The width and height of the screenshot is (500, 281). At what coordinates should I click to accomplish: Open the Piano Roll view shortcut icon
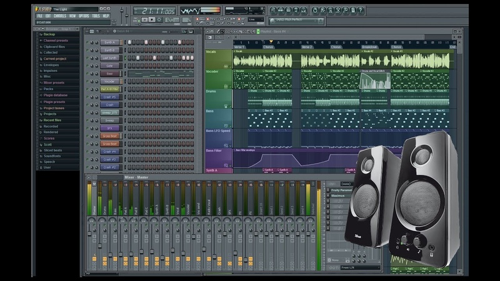[x=289, y=11]
